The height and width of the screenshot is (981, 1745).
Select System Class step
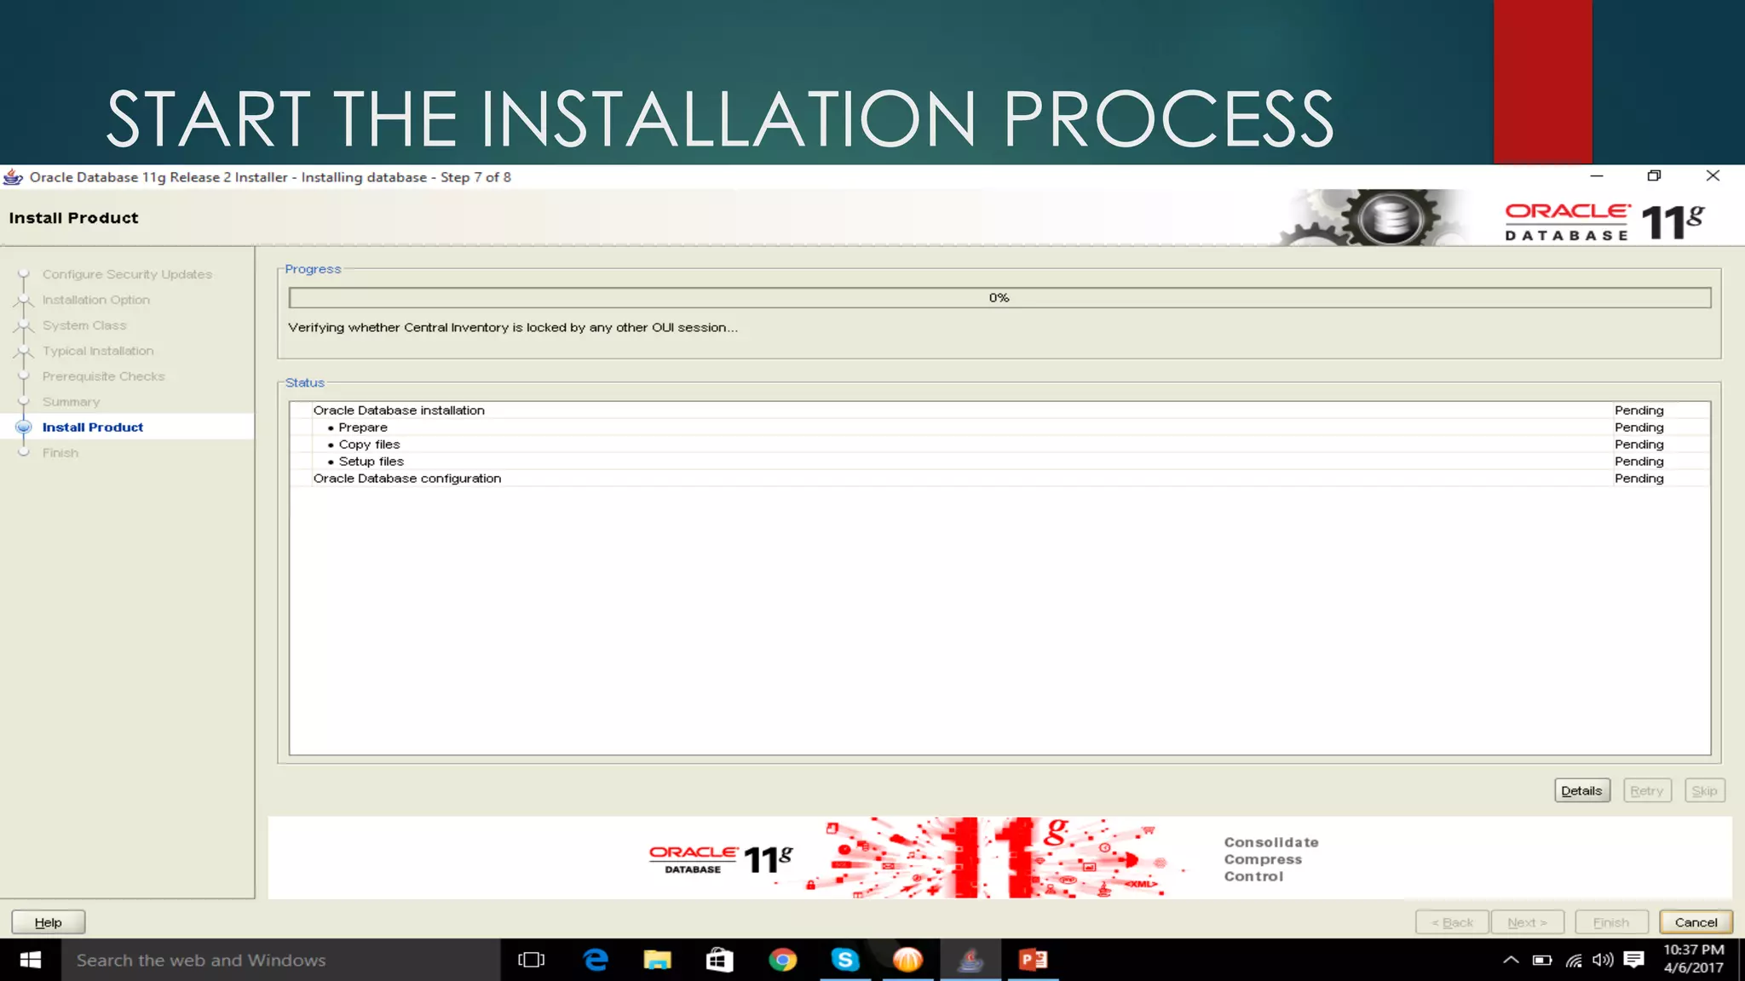pyautogui.click(x=84, y=325)
